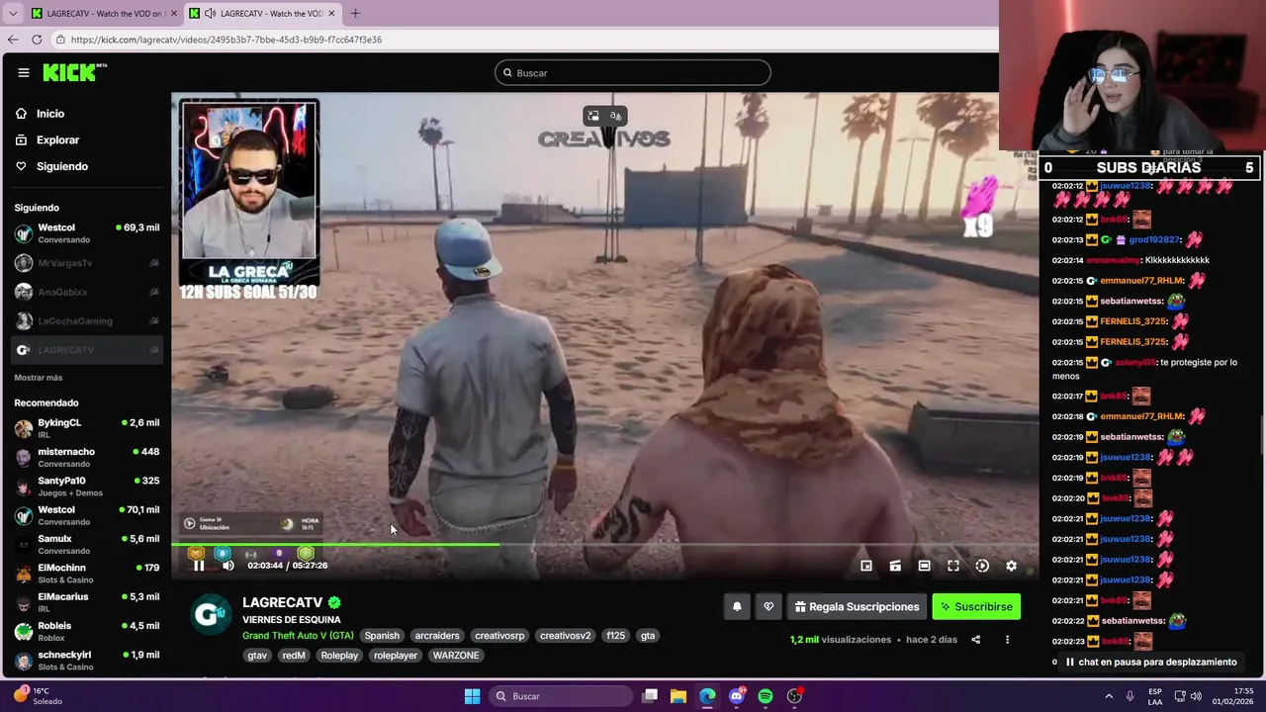Open AnaGabixx in followed channels
1266x712 pixels.
87,292
